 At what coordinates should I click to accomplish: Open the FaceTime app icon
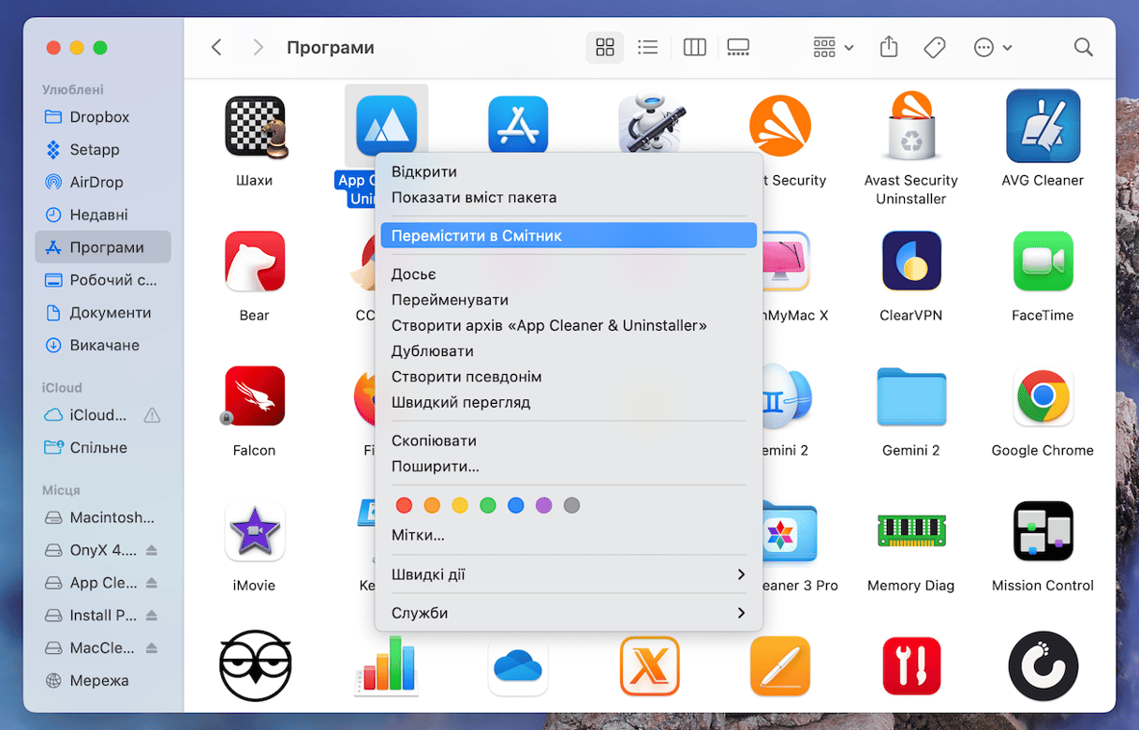[x=1043, y=261]
